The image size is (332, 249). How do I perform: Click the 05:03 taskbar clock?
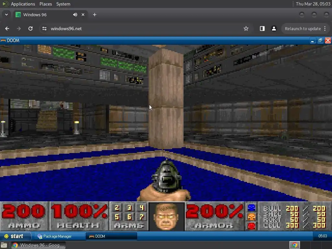pyautogui.click(x=323, y=236)
